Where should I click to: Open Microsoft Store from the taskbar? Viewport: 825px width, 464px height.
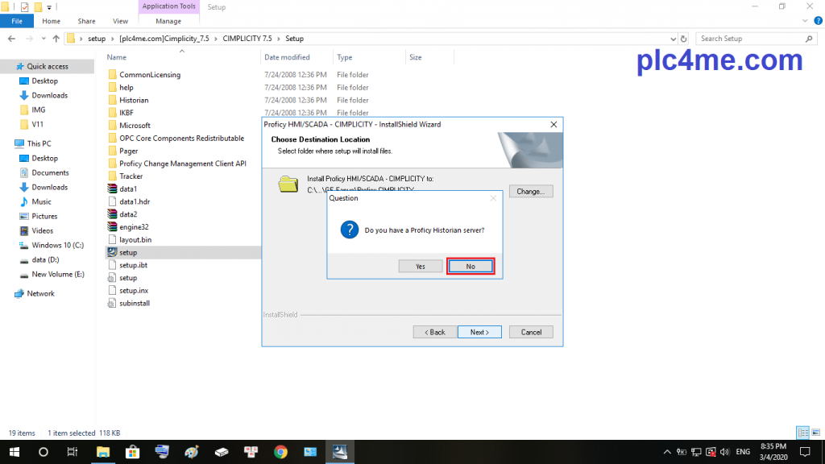point(132,452)
